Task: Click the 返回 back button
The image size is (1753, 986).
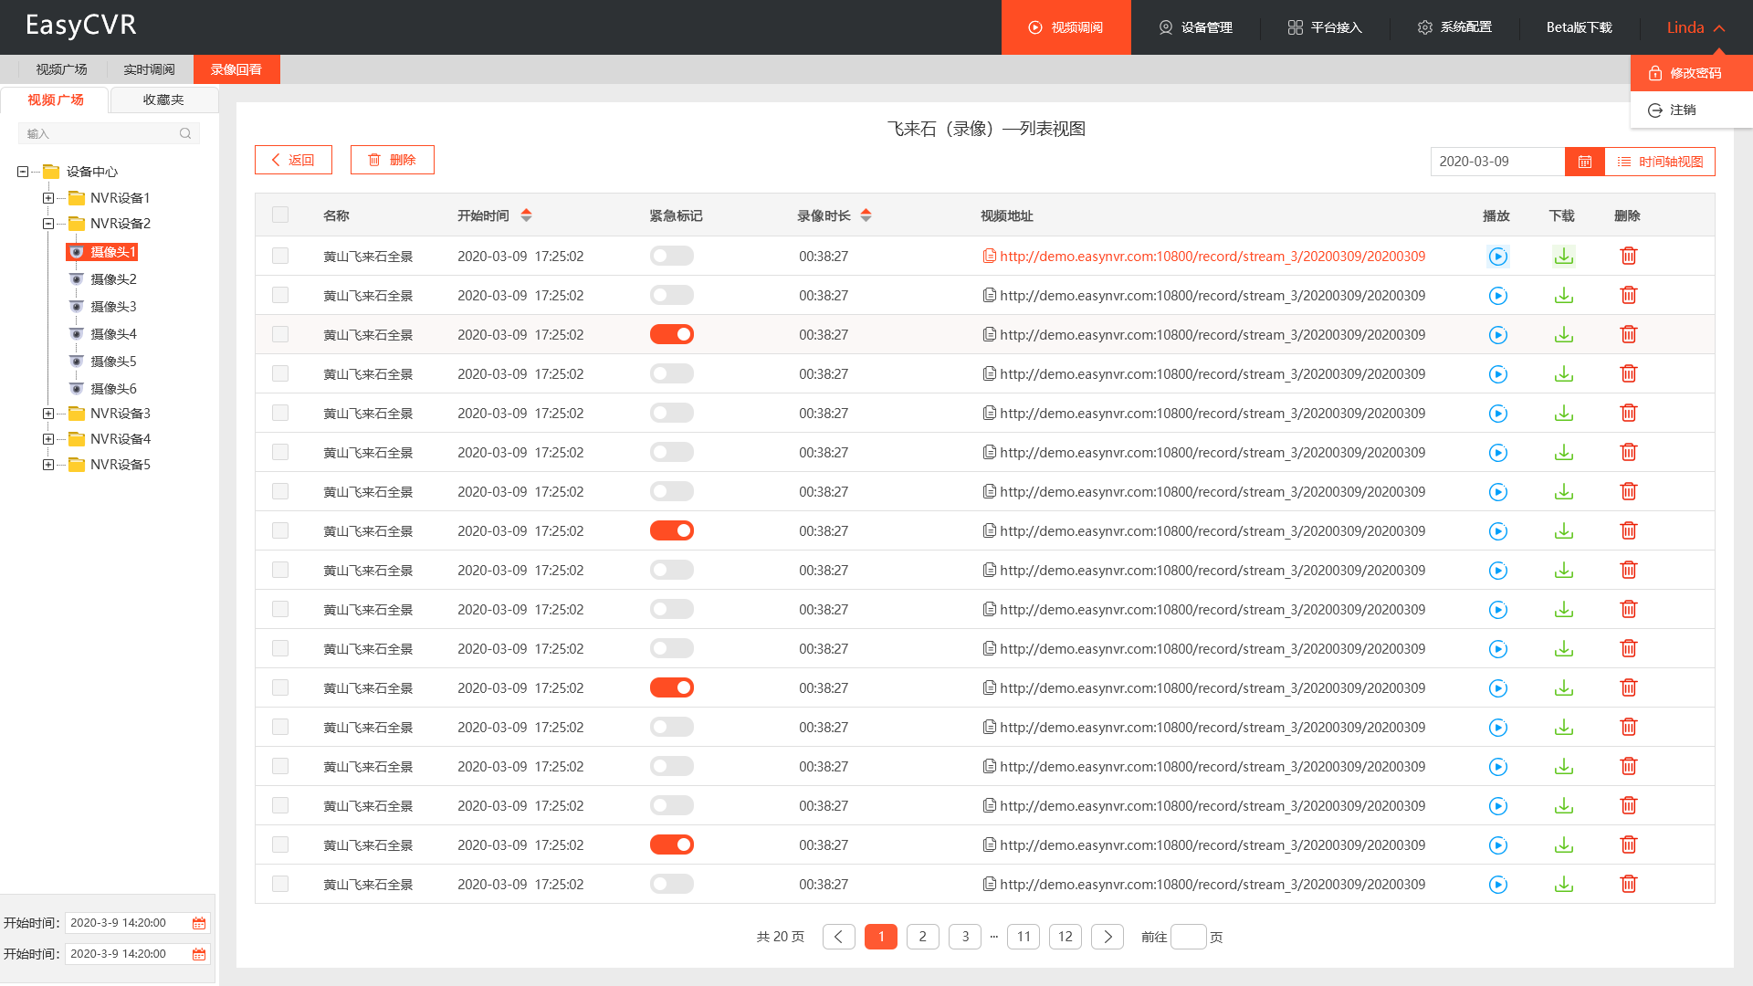Action: pos(293,160)
